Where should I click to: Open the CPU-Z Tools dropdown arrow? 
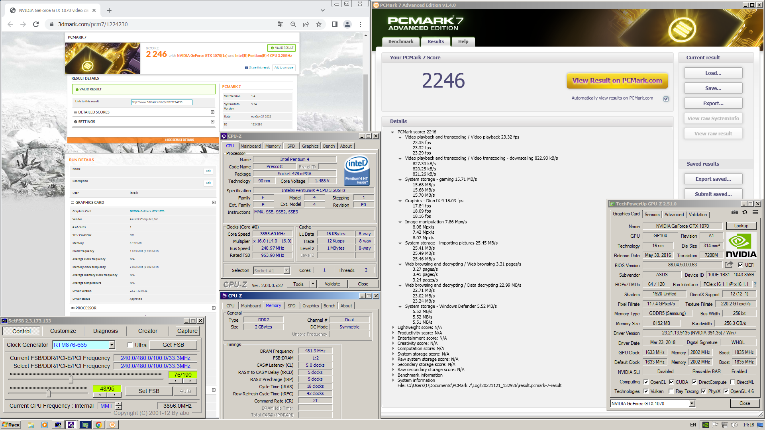tap(313, 284)
